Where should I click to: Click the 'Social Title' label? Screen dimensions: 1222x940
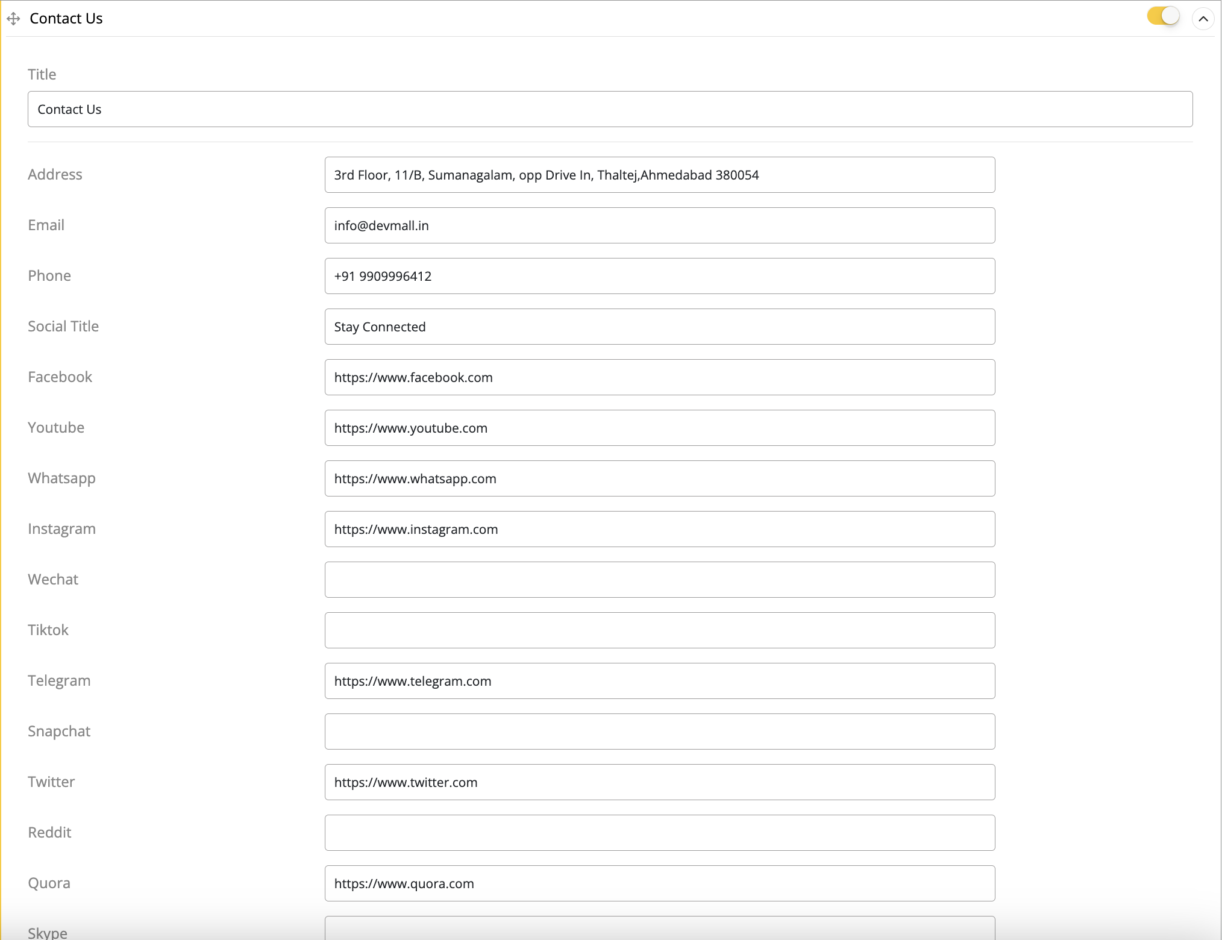click(63, 326)
